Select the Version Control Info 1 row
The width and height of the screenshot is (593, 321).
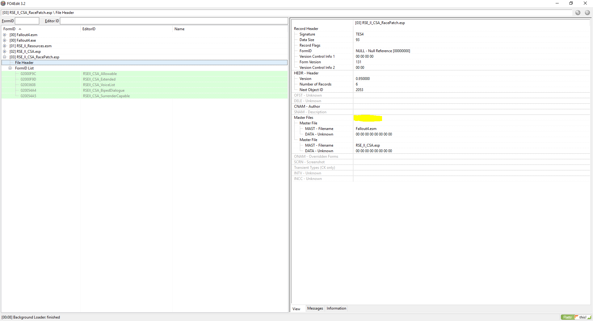tap(441, 56)
